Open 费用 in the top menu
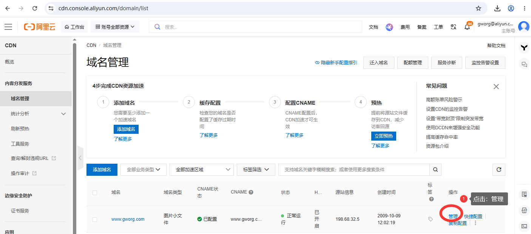Image resolution: width=531 pixels, height=234 pixels. tap(405, 27)
